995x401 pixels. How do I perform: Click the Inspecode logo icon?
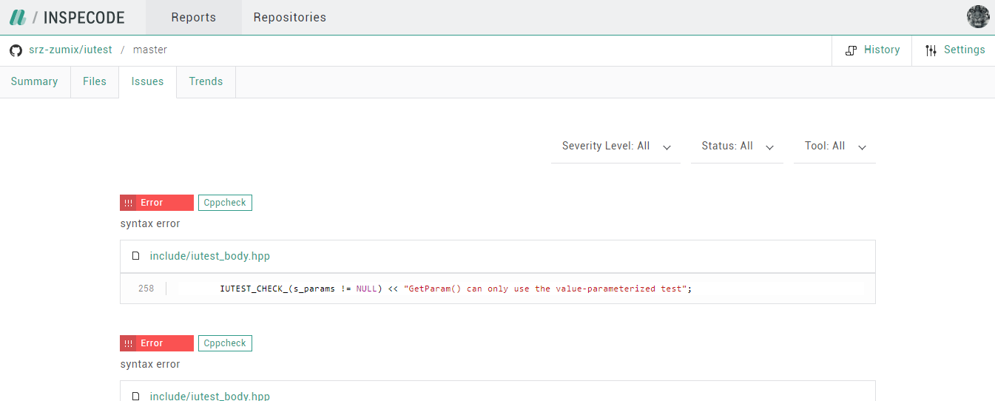[18, 17]
